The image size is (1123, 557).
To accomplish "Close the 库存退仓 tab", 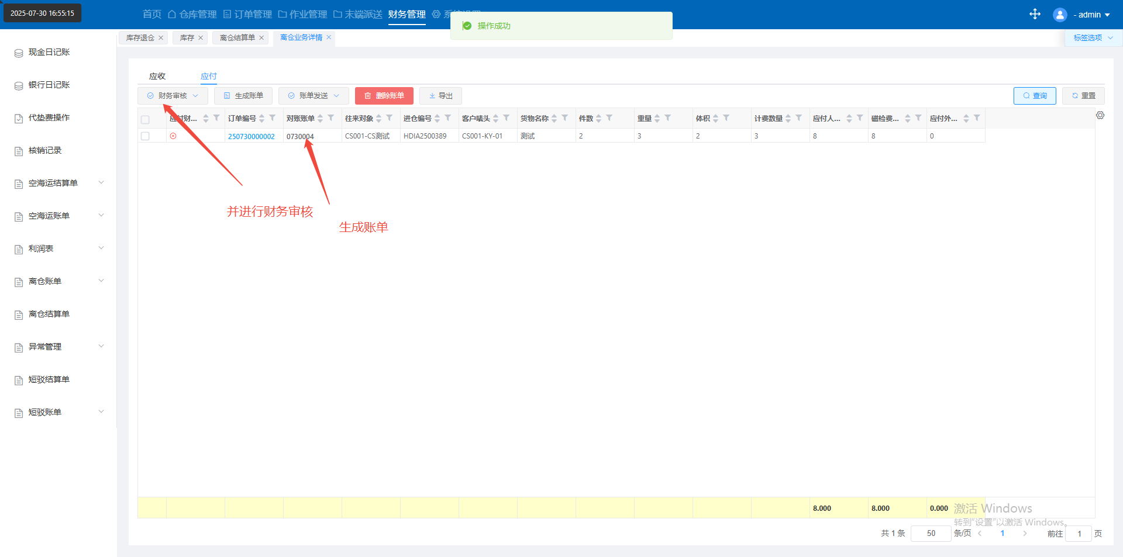I will pyautogui.click(x=161, y=38).
